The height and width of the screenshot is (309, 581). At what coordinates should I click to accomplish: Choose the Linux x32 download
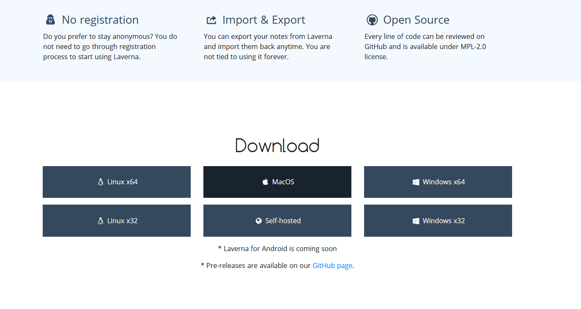point(117,221)
